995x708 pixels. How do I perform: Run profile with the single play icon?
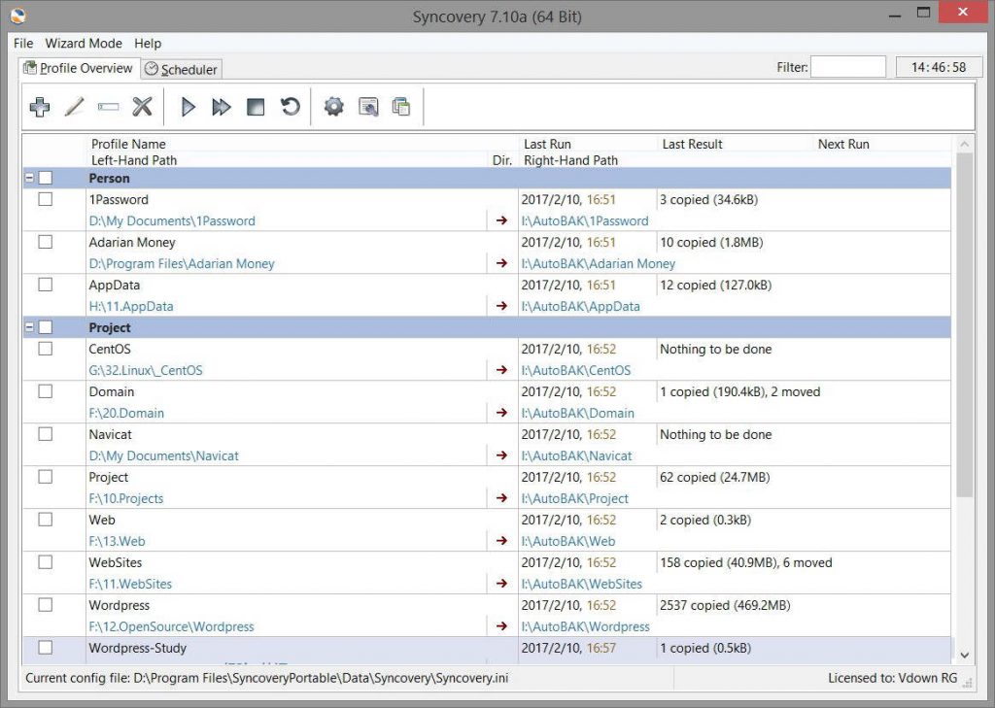tap(188, 107)
